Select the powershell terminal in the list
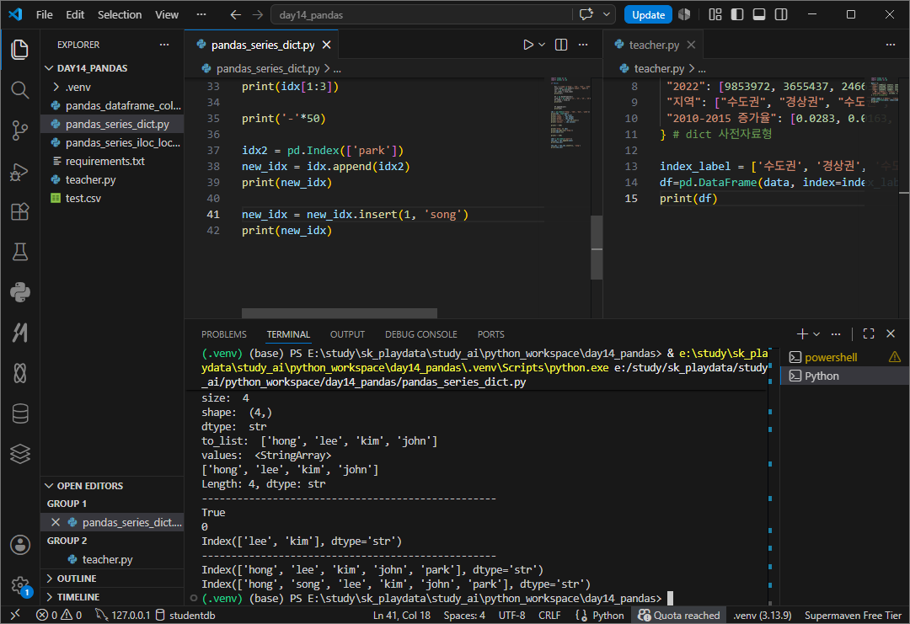Screen dimensions: 910x624 [x=844, y=357]
